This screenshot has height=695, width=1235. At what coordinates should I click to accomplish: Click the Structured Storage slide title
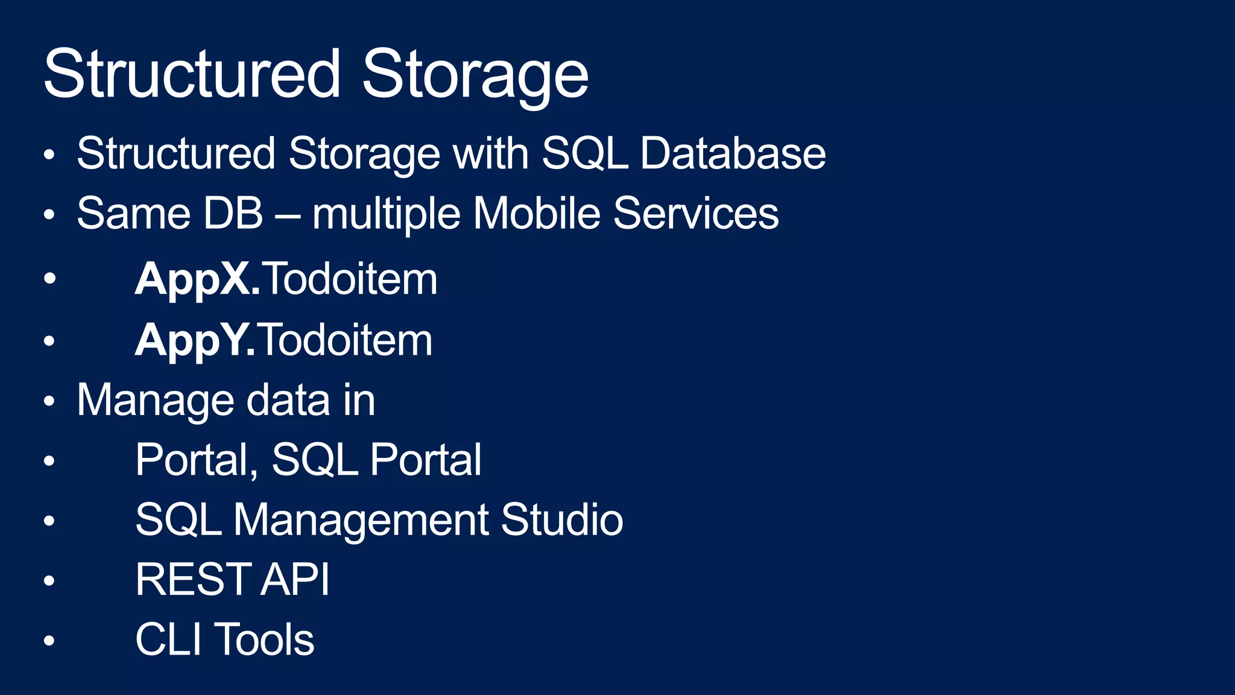point(316,75)
